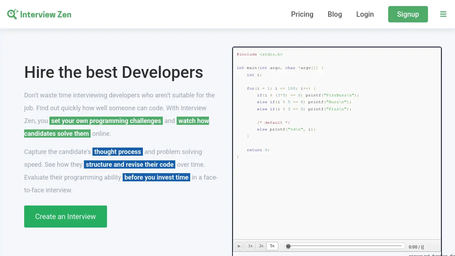Image resolution: width=455 pixels, height=256 pixels.
Task: Click the 0:00 playback time label
Action: click(413, 247)
